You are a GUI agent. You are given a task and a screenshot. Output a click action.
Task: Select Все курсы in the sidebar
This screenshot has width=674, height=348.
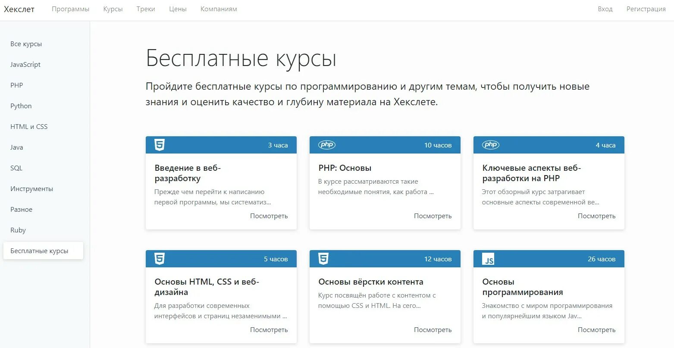click(26, 44)
